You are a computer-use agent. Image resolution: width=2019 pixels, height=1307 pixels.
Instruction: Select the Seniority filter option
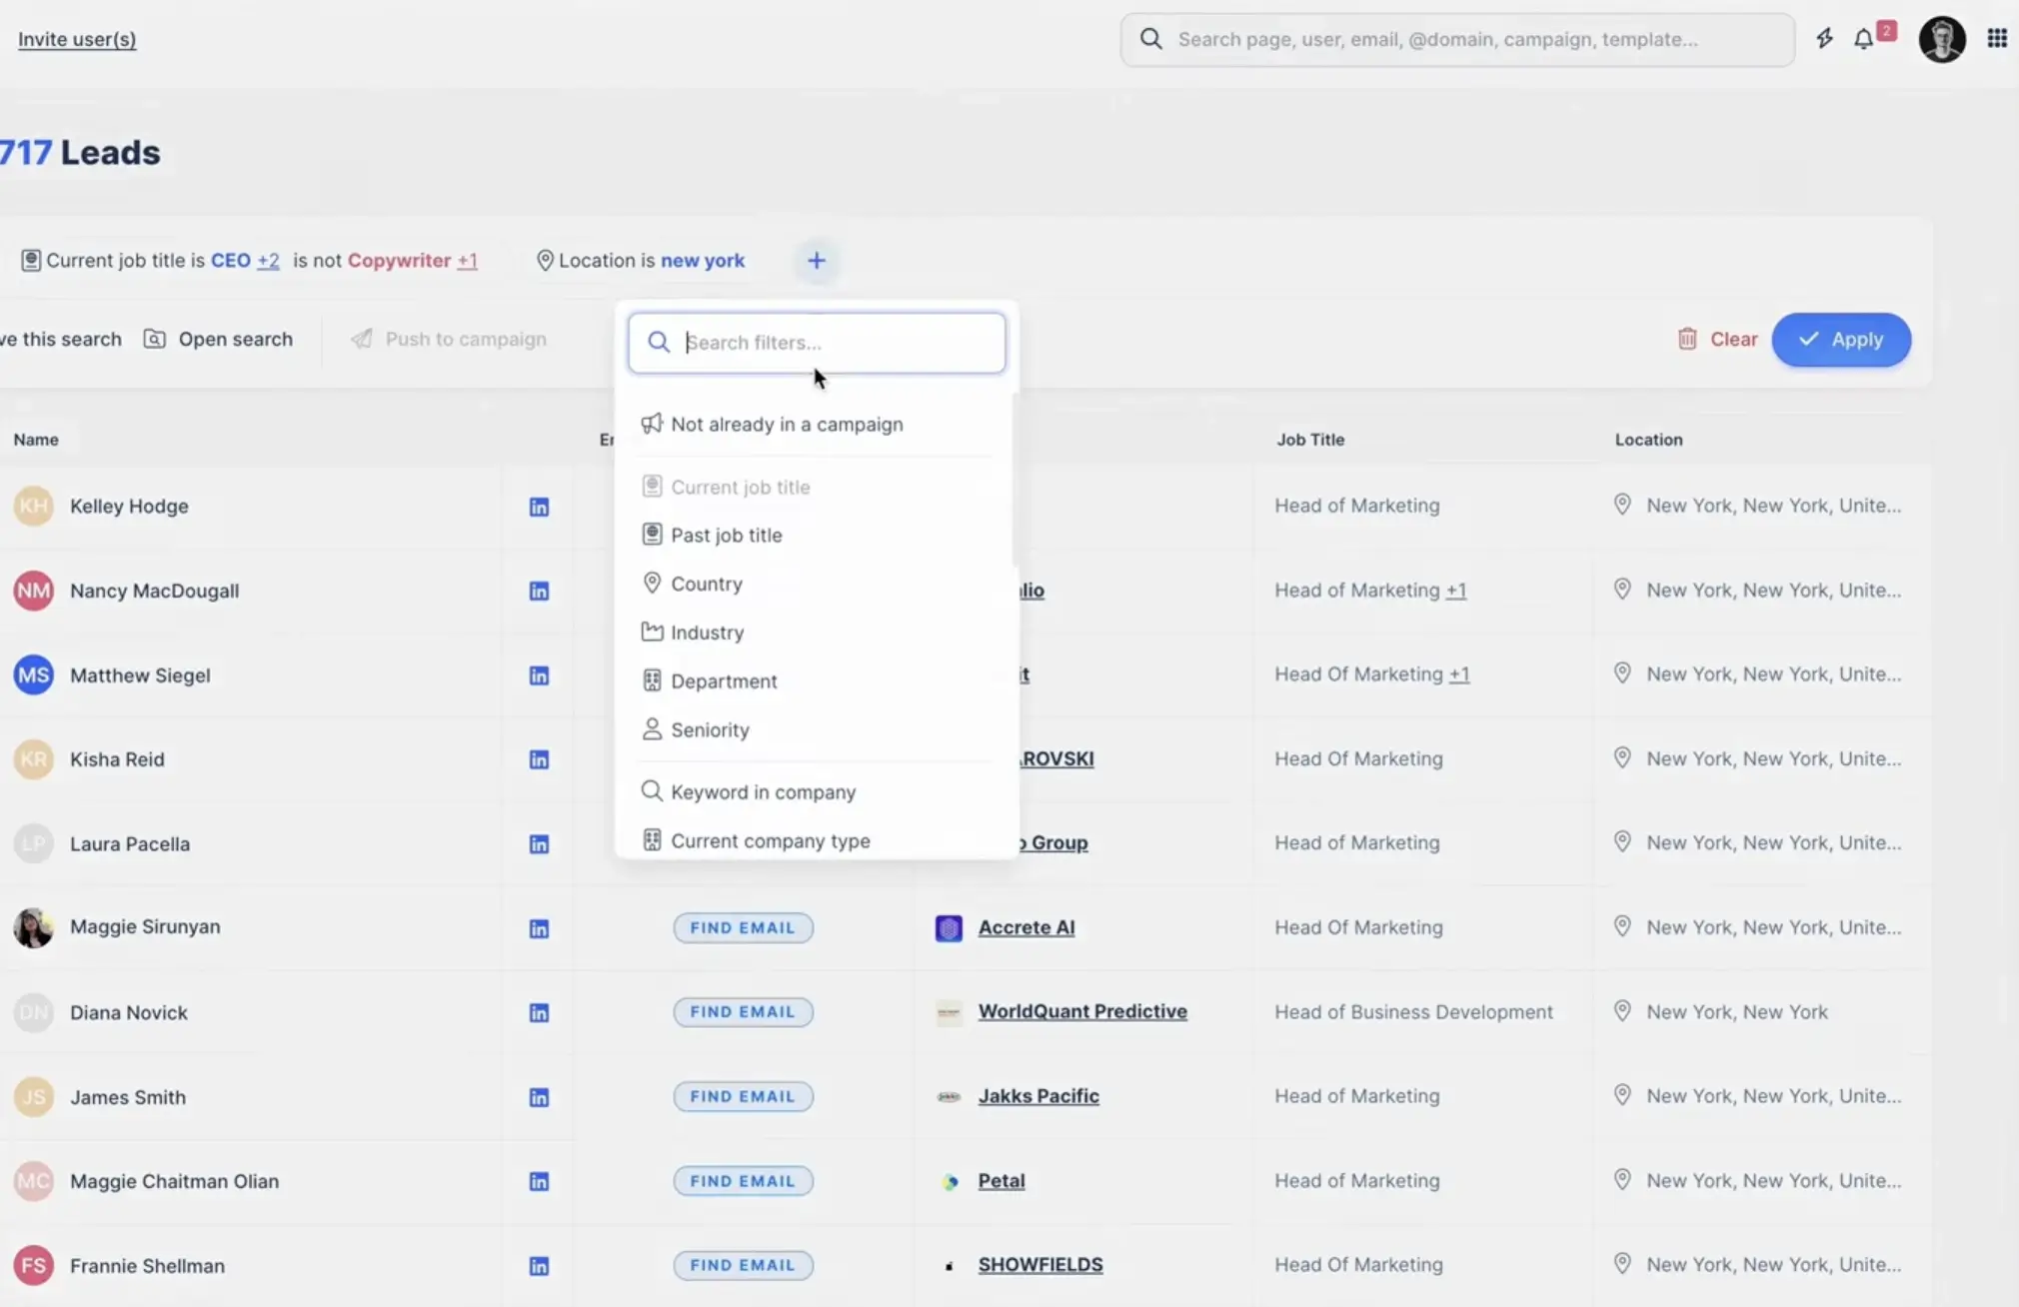pos(710,730)
